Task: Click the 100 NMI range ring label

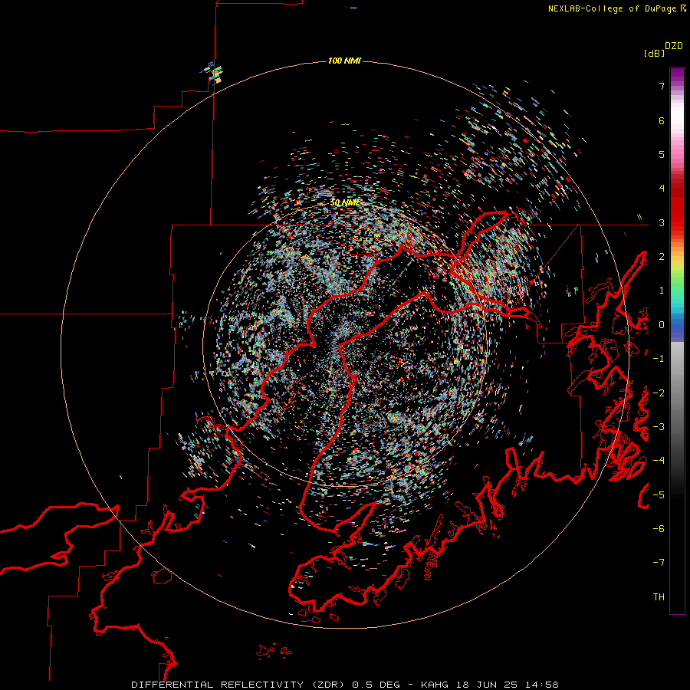Action: click(344, 61)
